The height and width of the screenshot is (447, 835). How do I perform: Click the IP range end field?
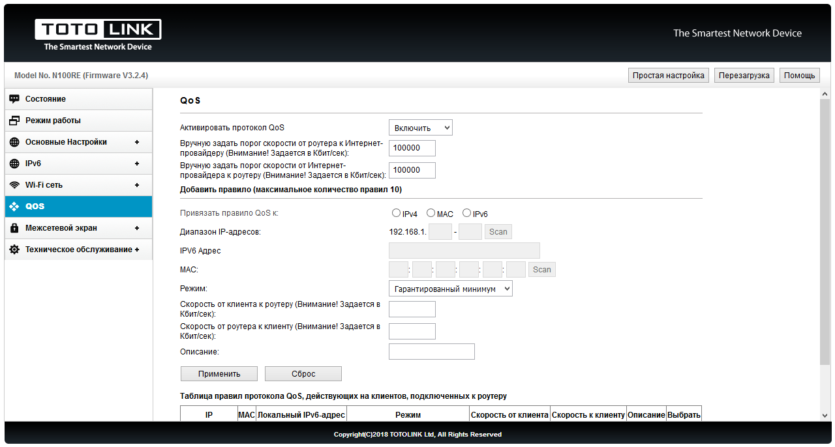point(470,231)
